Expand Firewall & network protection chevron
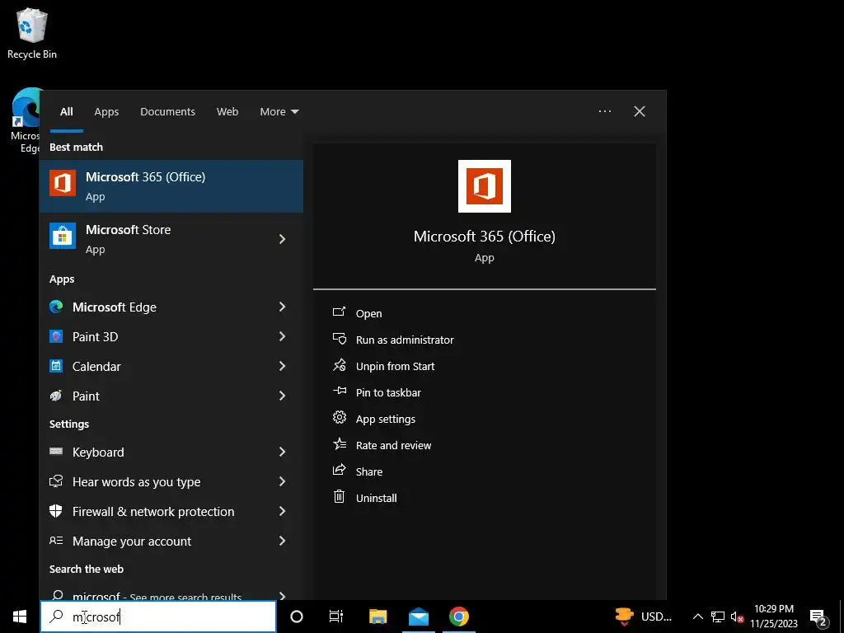Viewport: 844px width, 633px height. click(282, 511)
